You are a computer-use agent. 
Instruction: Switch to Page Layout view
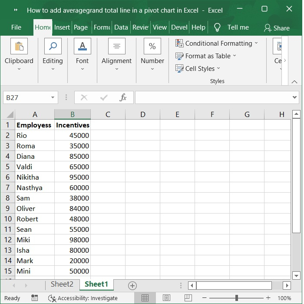tap(166, 298)
